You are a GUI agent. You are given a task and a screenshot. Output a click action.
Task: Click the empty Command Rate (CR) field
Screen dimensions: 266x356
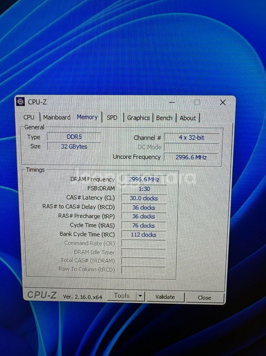pos(143,244)
